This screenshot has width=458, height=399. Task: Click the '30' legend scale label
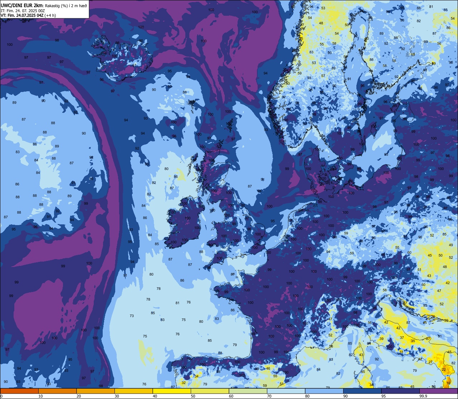117,396
